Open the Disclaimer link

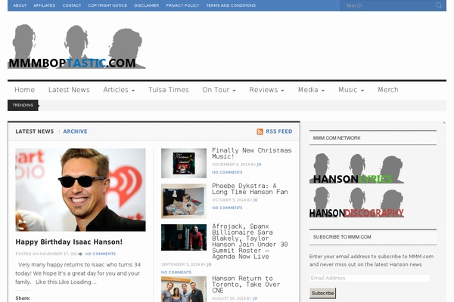point(147,5)
